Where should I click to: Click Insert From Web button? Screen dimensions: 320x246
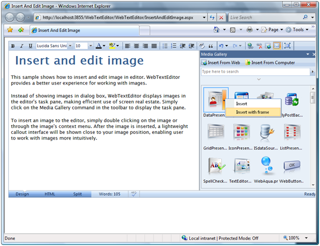click(221, 63)
